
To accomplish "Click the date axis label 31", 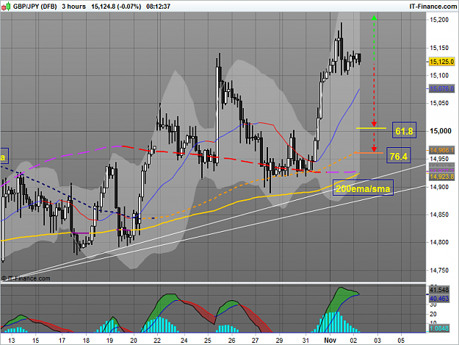I will click(306, 341).
